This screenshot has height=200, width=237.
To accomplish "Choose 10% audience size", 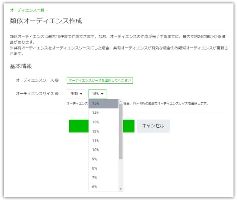I will tap(103, 150).
